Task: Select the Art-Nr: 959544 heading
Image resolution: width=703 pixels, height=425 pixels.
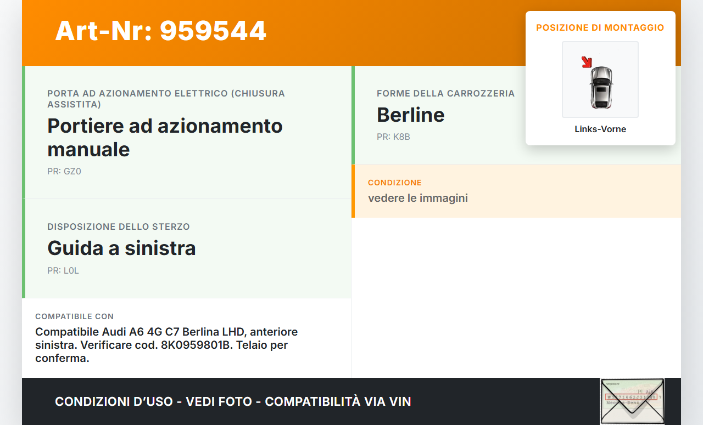Action: (x=160, y=31)
